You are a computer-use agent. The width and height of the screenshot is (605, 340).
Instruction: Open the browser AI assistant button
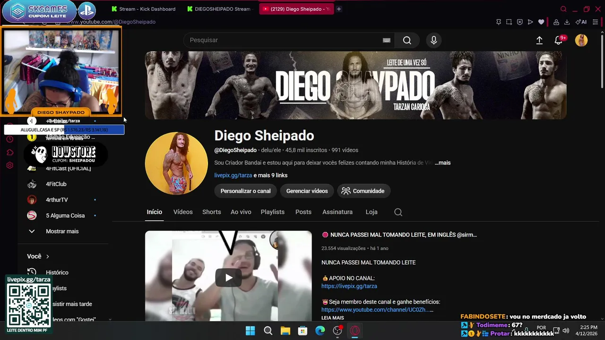click(x=581, y=22)
